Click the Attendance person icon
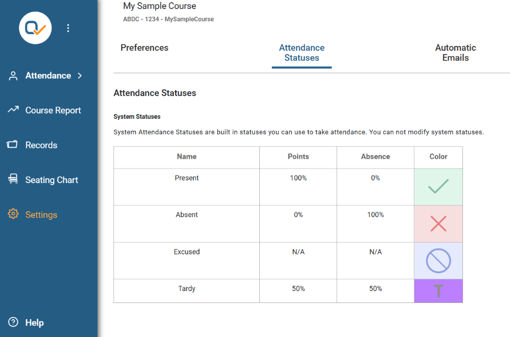510x337 pixels. point(13,76)
